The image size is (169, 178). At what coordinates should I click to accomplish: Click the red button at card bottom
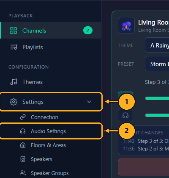[x=144, y=167]
